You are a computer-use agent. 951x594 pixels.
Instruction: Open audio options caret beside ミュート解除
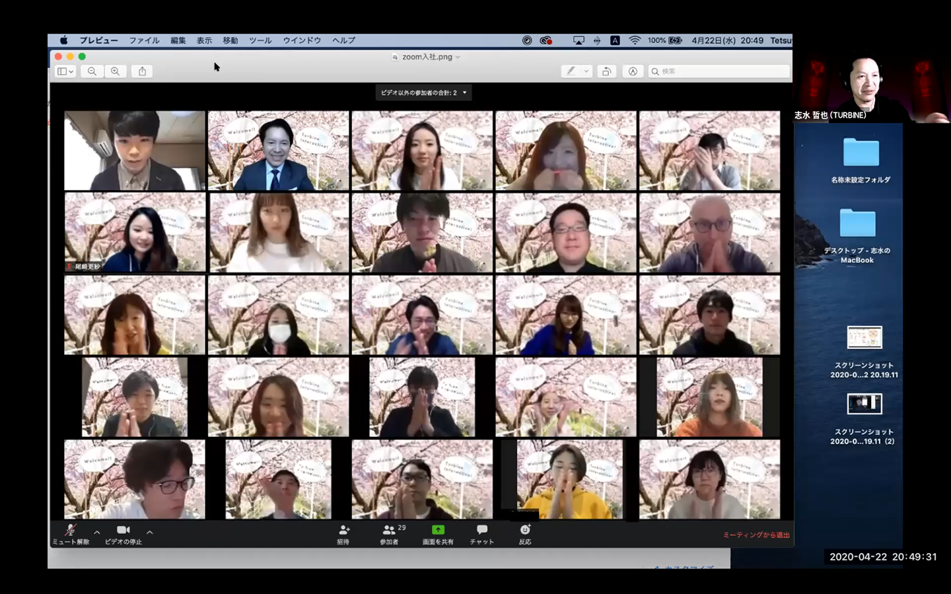[96, 532]
